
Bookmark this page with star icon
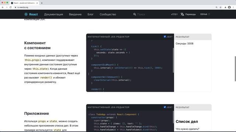click(221, 7)
